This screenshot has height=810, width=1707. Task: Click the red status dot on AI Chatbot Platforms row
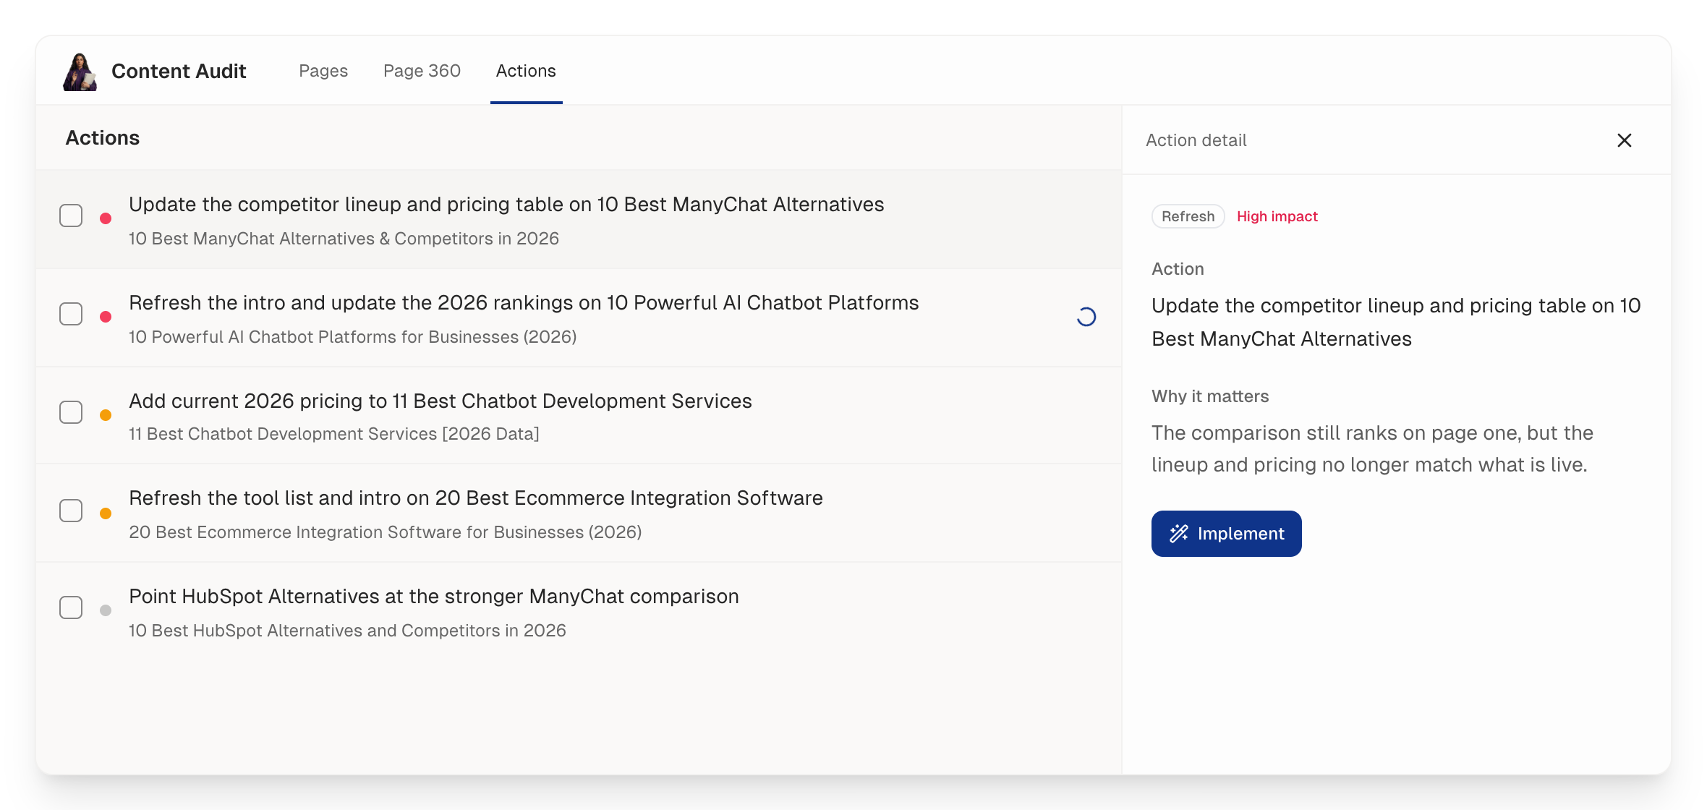pos(106,317)
